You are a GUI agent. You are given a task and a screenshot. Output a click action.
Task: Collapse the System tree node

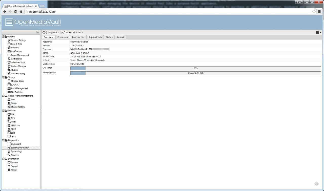pos(3,37)
